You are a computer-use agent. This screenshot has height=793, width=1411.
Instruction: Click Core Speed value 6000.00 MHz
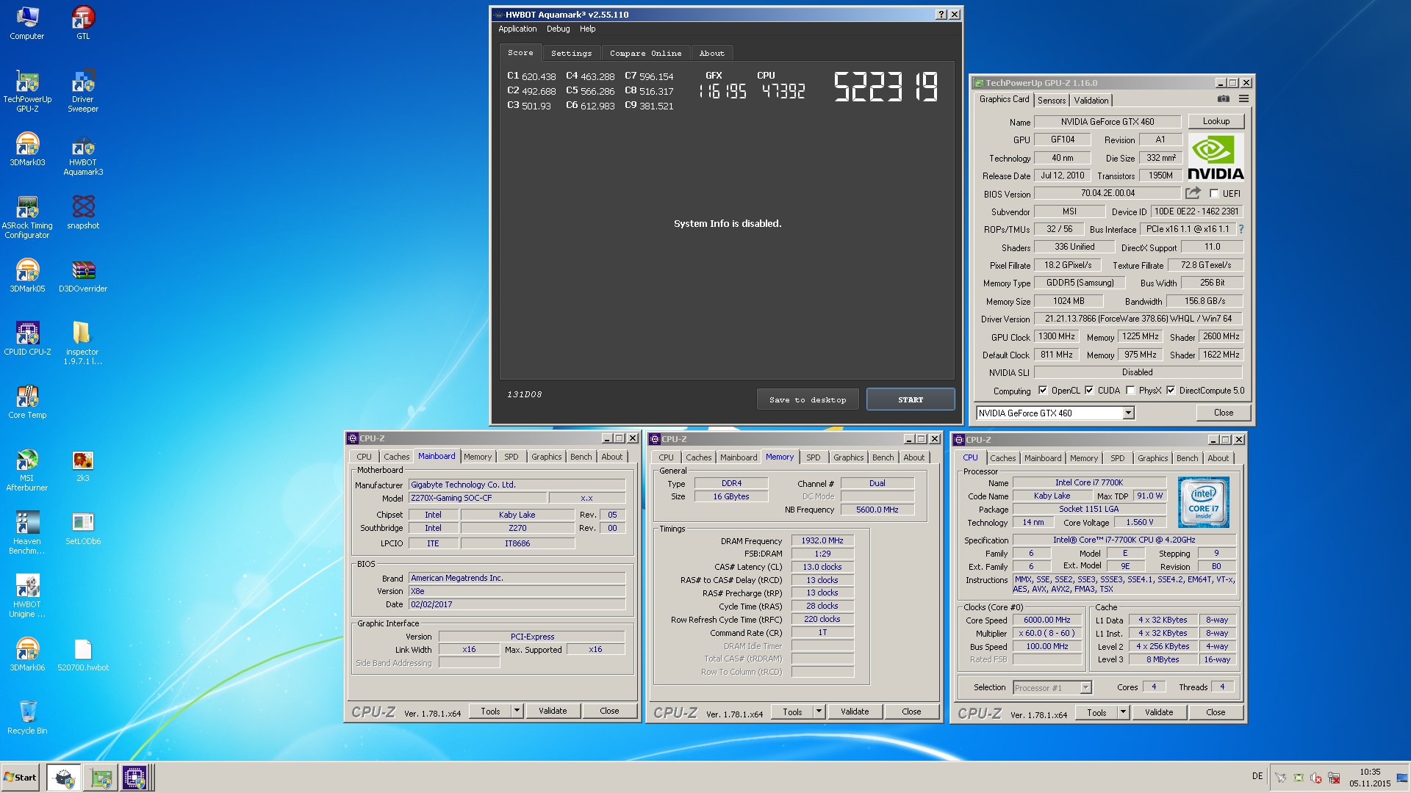pyautogui.click(x=1047, y=620)
